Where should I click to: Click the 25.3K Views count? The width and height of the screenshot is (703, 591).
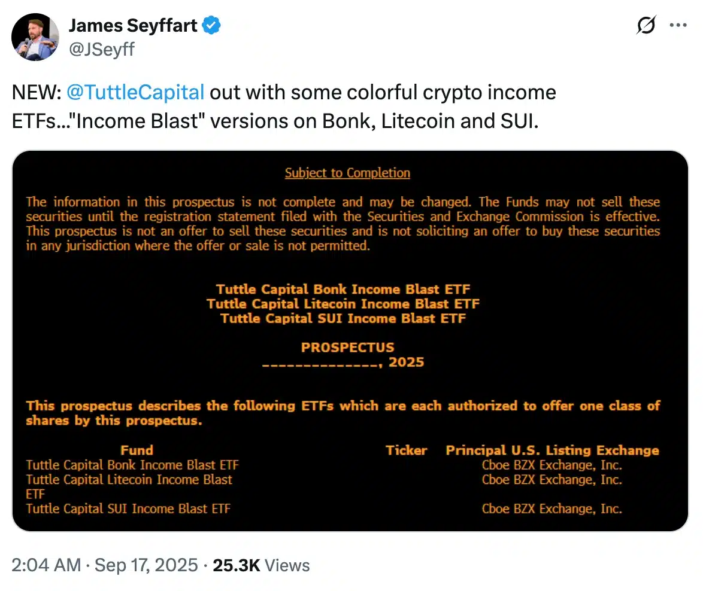(261, 565)
